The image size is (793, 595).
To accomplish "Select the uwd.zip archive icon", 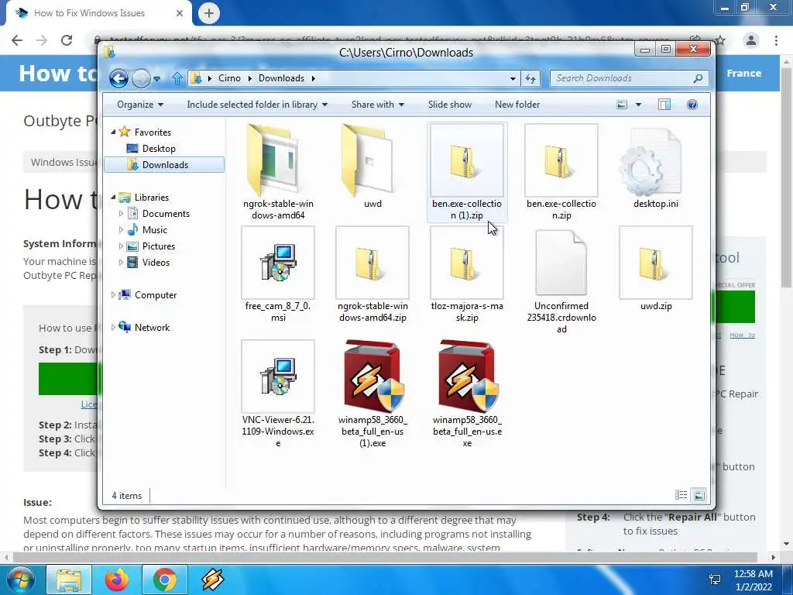I will point(655,263).
